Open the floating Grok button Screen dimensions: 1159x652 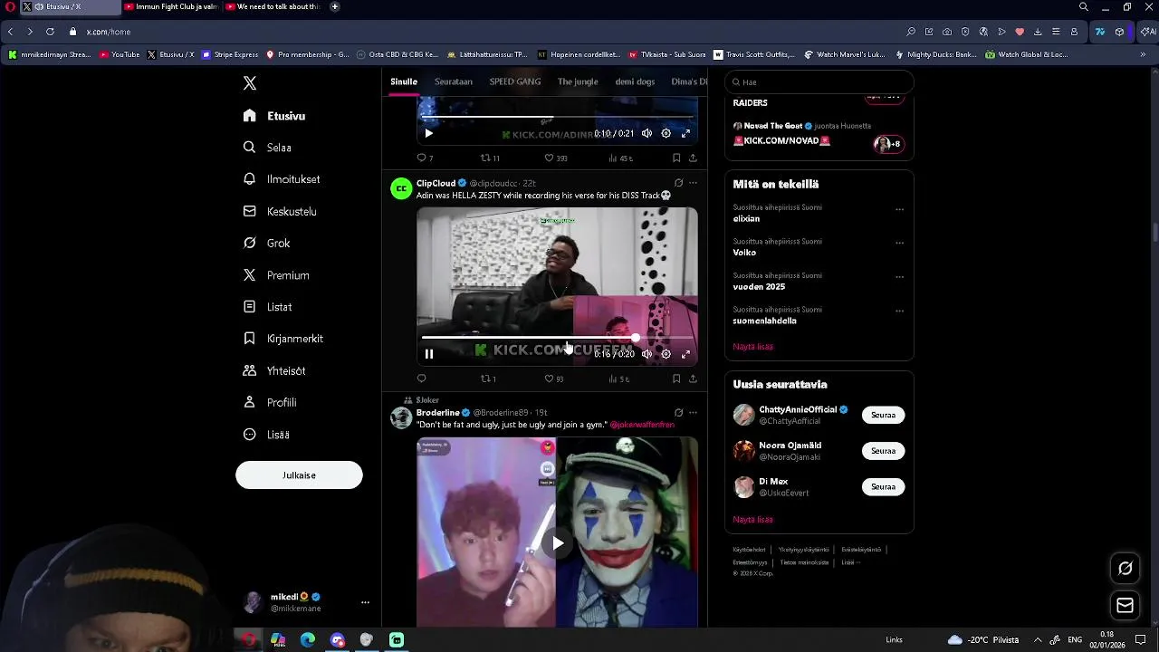(x=1125, y=569)
